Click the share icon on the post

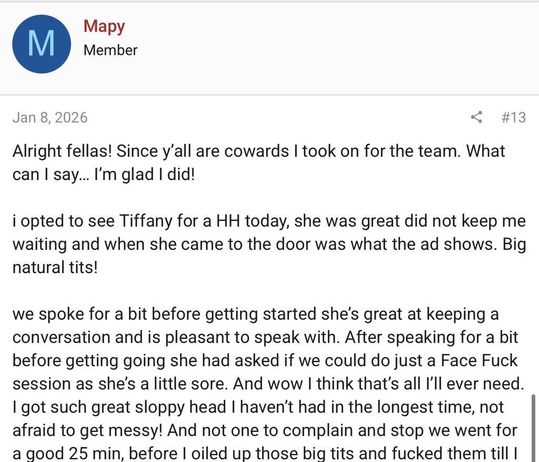point(476,117)
